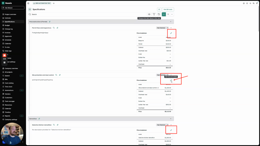Click the Blueprint row in price breakdown
260x146 pixels.
pyautogui.click(x=154, y=41)
